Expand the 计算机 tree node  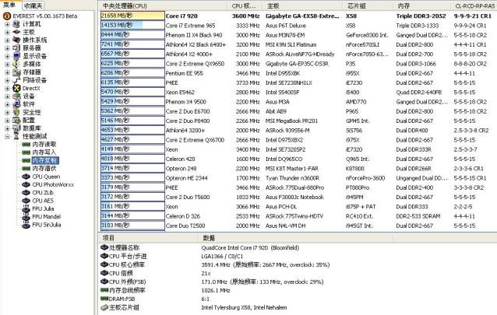point(6,23)
